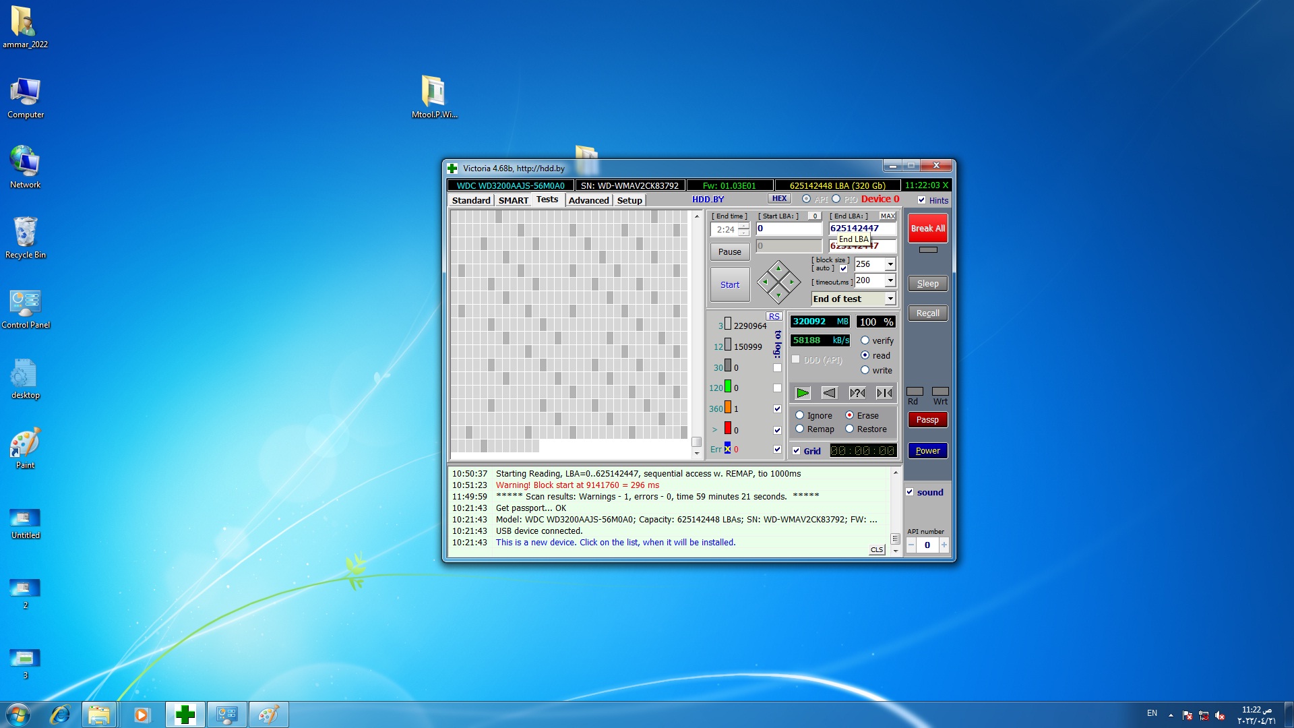Enable logging for 120 ms blocks

[x=777, y=388]
